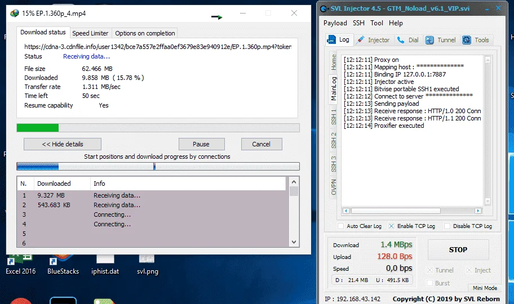Screen dimensions: 514x304
Task: Click the Injector active log line
Action: pos(379,82)
